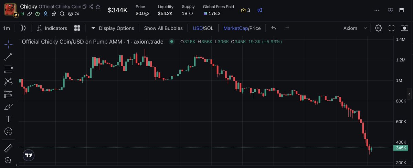
Task: Copy the Official Chicky Coin address icon
Action: coord(85,7)
